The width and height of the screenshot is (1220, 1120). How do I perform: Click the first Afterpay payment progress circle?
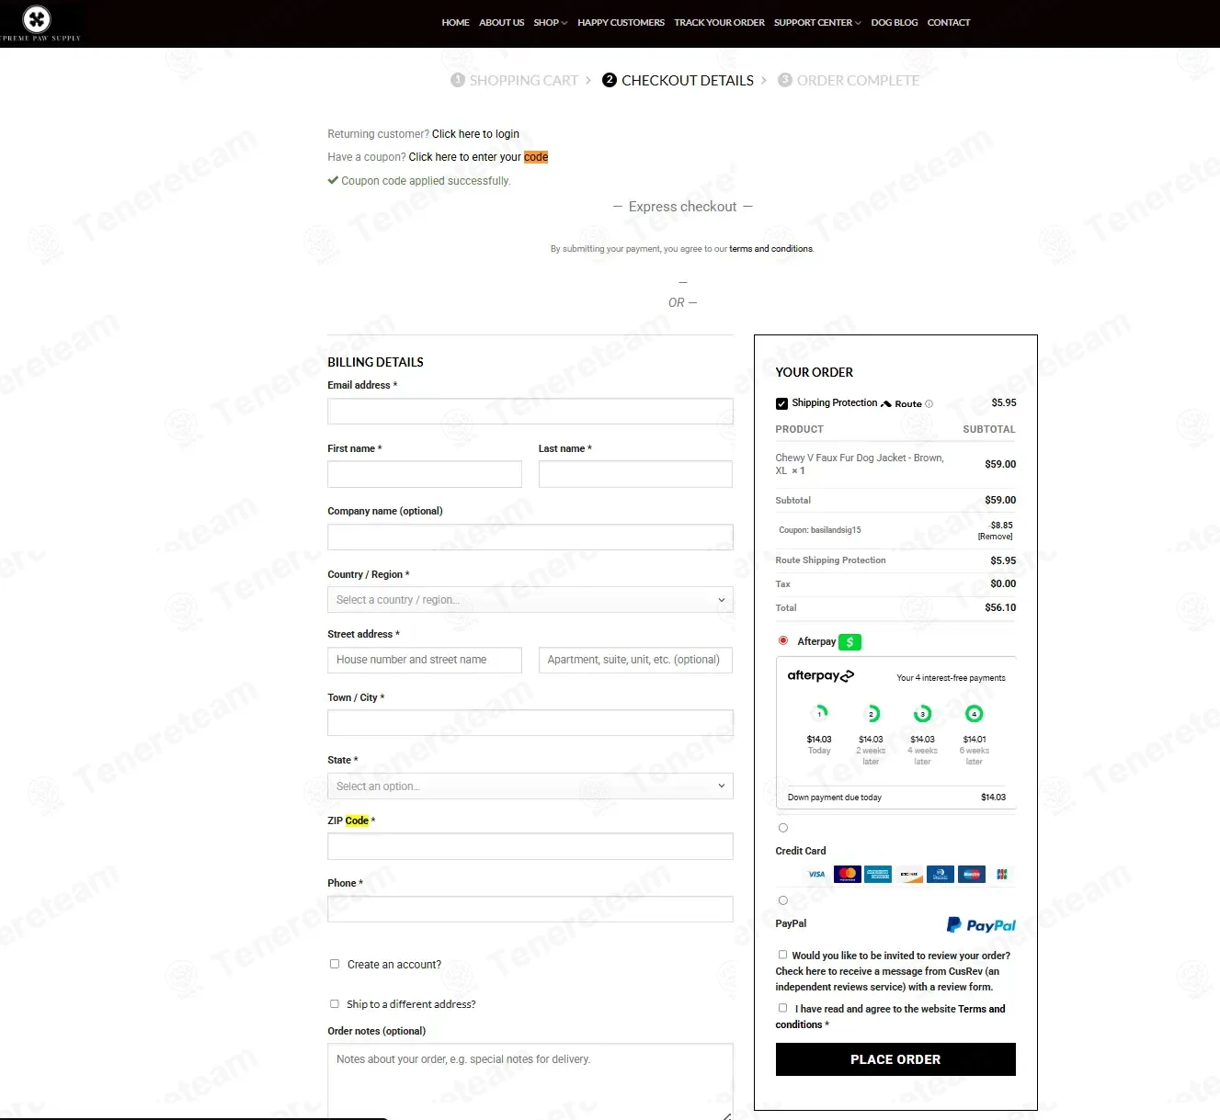(x=819, y=714)
